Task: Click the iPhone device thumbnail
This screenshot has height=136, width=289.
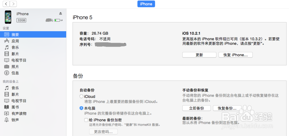Action: click(x=8, y=17)
